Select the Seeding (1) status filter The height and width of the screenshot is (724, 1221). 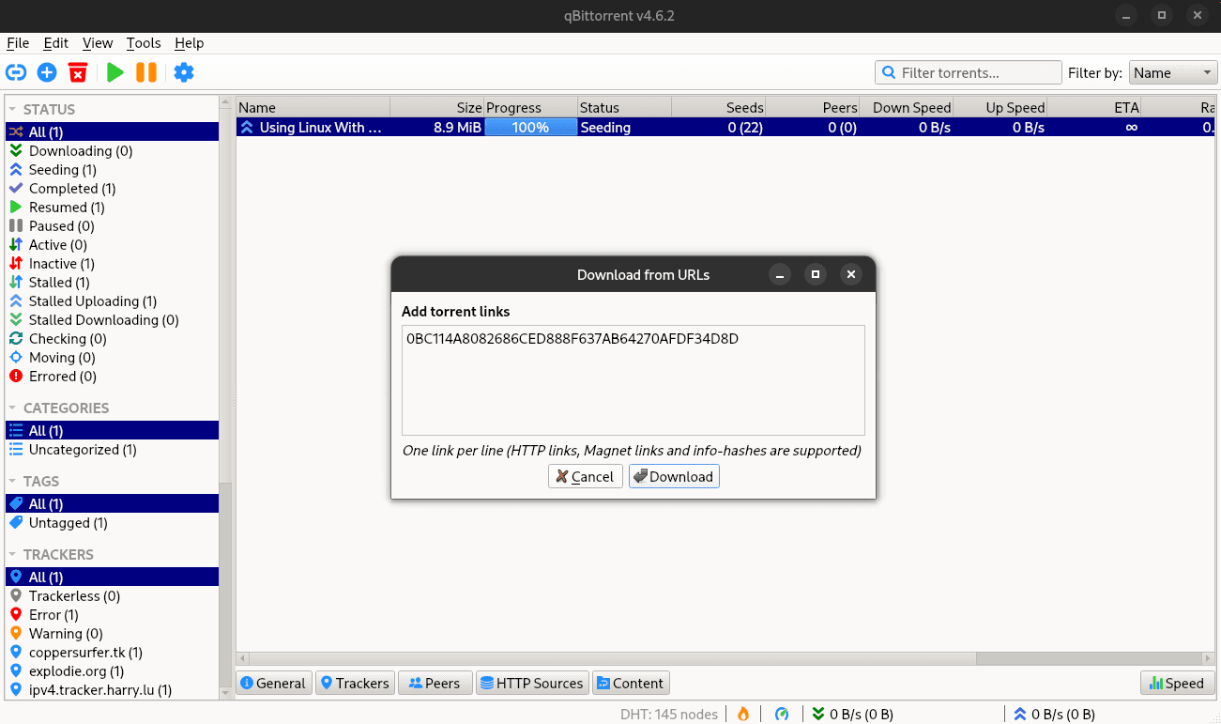pyautogui.click(x=112, y=170)
